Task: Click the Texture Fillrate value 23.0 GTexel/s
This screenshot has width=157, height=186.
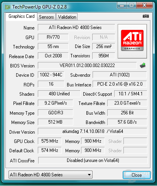Action: [x=127, y=103]
